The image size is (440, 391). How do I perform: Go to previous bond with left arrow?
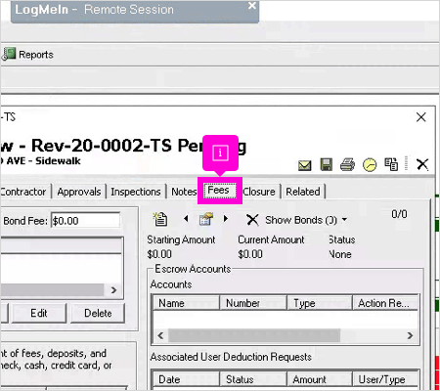click(x=186, y=219)
